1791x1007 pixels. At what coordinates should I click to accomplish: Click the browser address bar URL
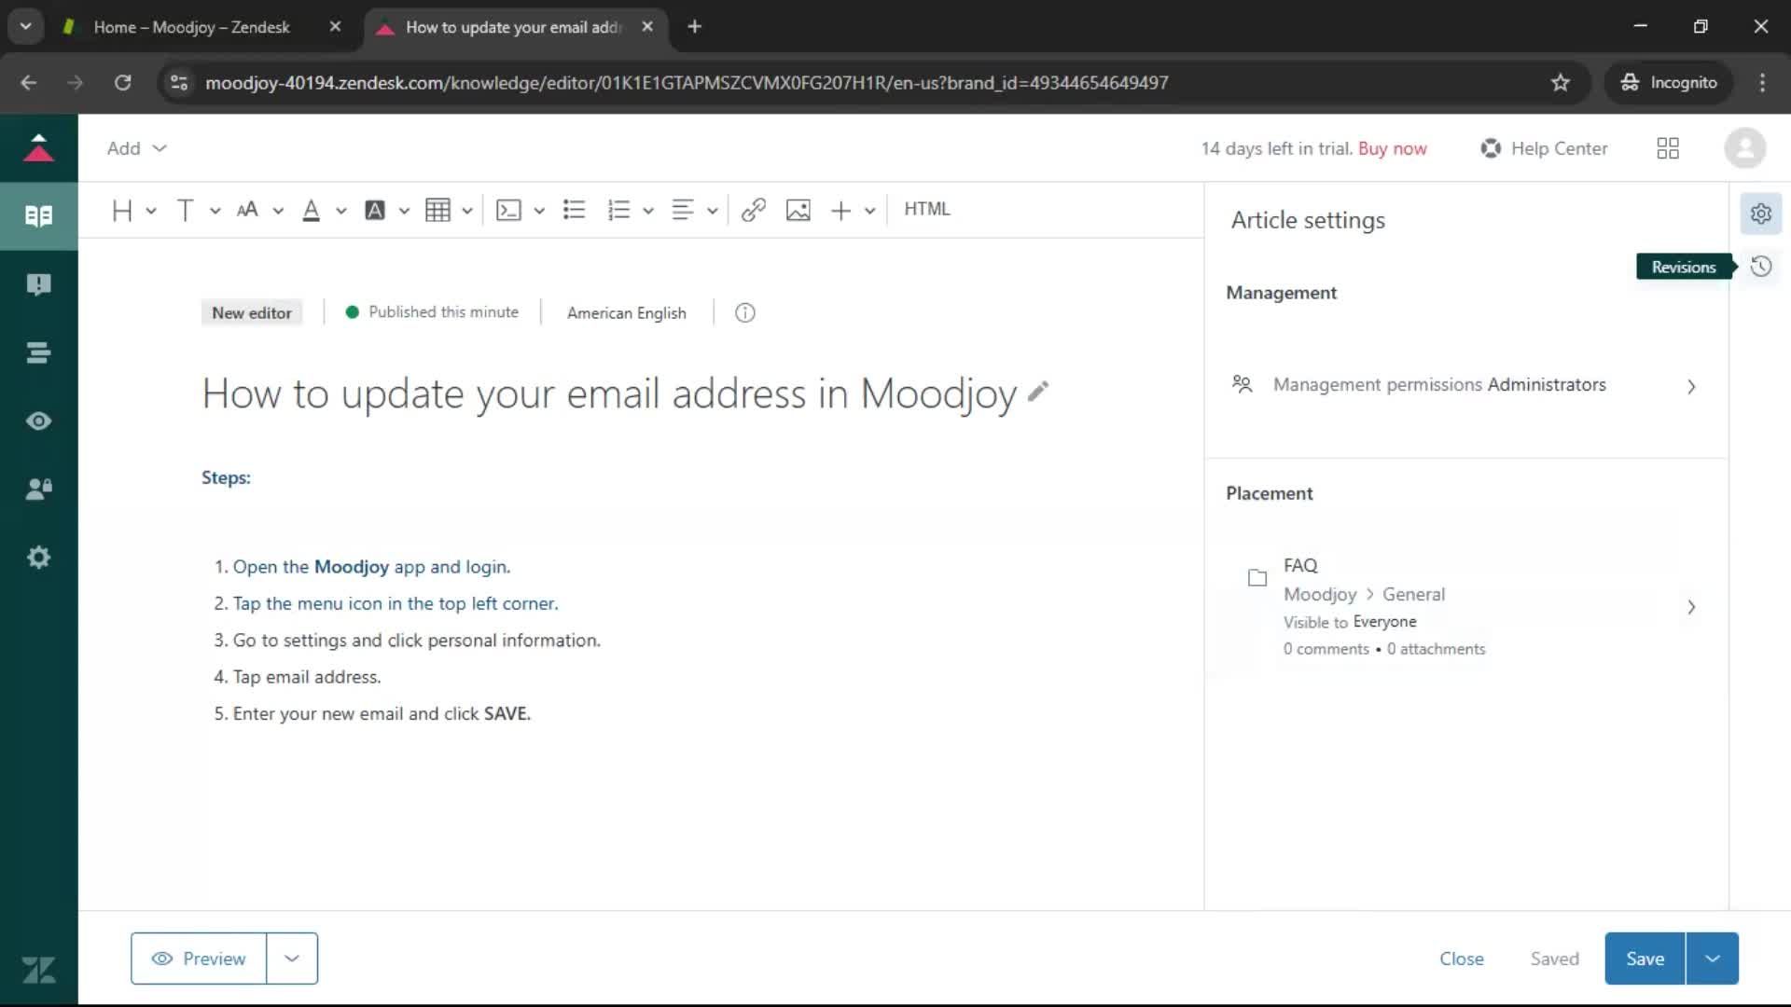click(687, 83)
